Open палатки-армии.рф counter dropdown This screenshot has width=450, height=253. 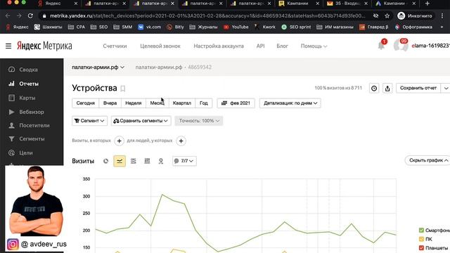[98, 67]
